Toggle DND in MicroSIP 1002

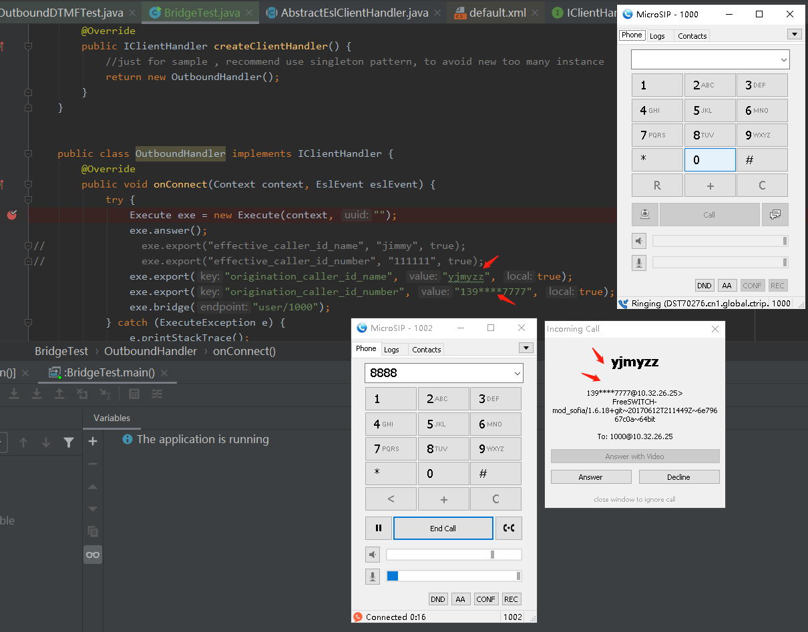click(438, 599)
